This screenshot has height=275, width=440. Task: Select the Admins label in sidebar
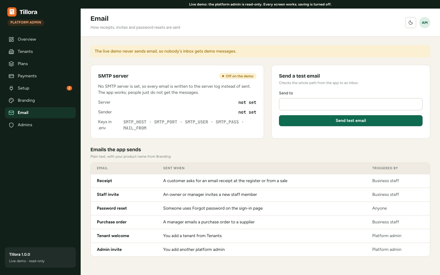click(x=25, y=125)
